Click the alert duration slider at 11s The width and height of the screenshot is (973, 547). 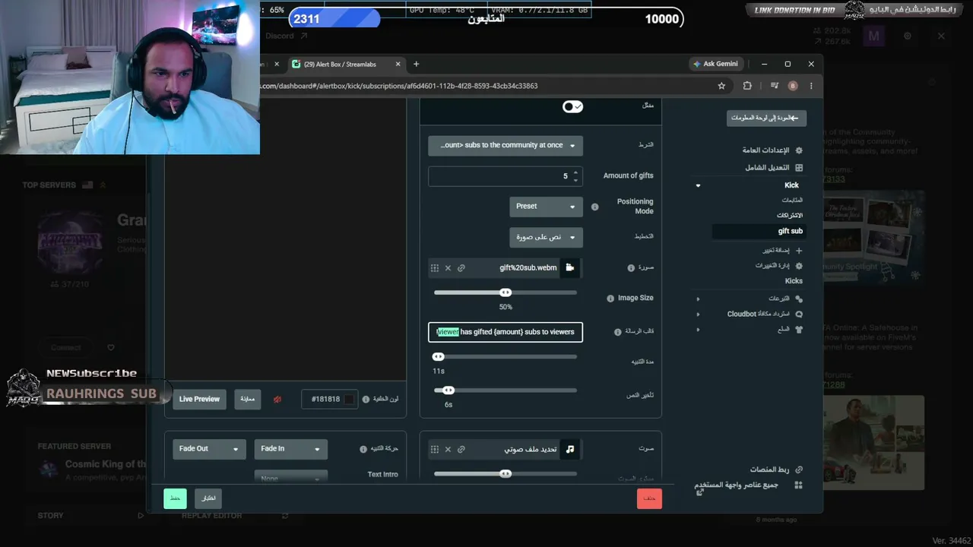coord(438,357)
